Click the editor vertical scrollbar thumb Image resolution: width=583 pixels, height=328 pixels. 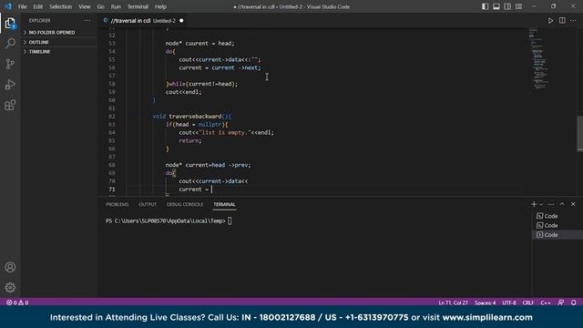[x=580, y=134]
